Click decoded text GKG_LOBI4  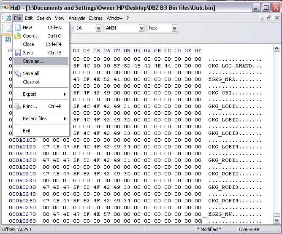point(223,147)
